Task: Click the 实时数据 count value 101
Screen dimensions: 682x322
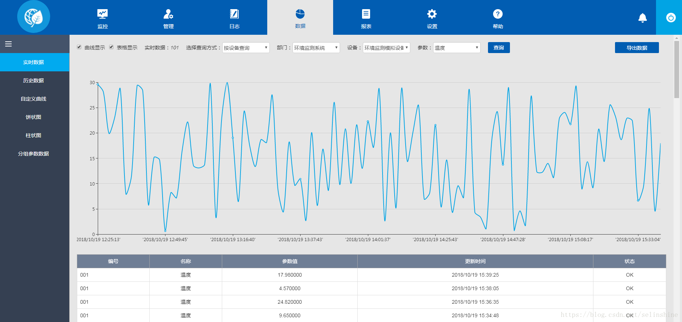Action: click(175, 48)
